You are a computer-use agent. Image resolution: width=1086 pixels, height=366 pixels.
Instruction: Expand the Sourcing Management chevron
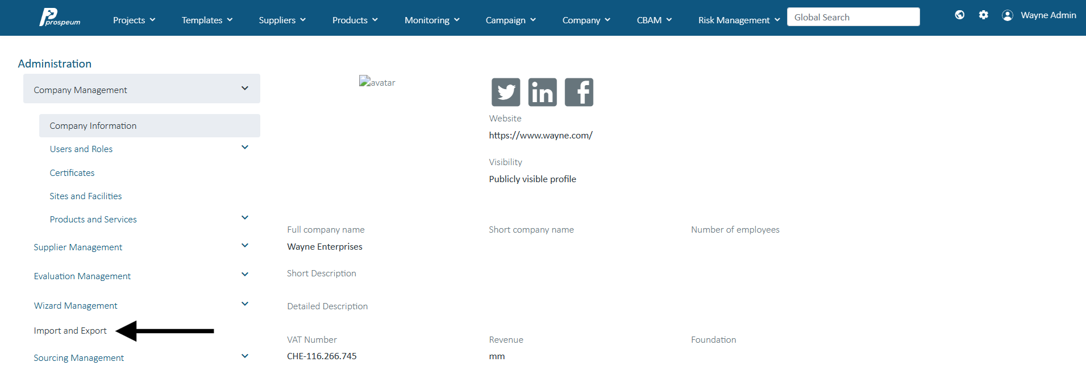pyautogui.click(x=245, y=356)
